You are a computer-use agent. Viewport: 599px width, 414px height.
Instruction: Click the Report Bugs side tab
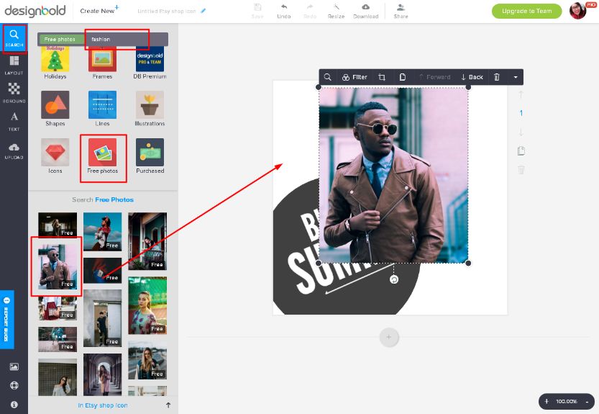click(7, 320)
